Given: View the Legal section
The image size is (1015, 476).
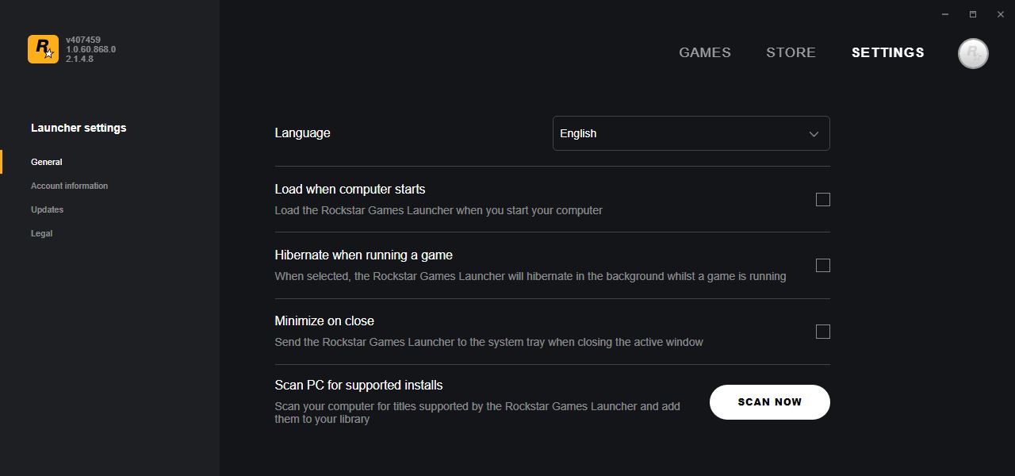Looking at the screenshot, I should click(x=42, y=233).
